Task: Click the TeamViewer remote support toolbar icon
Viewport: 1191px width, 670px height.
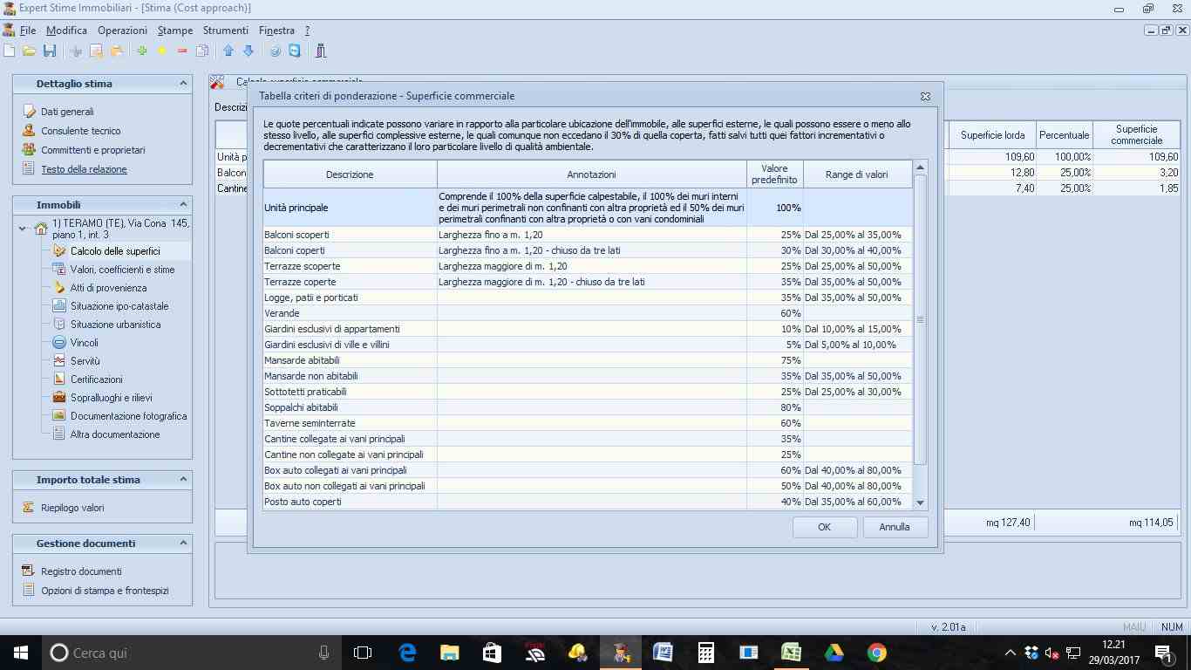Action: tap(295, 51)
